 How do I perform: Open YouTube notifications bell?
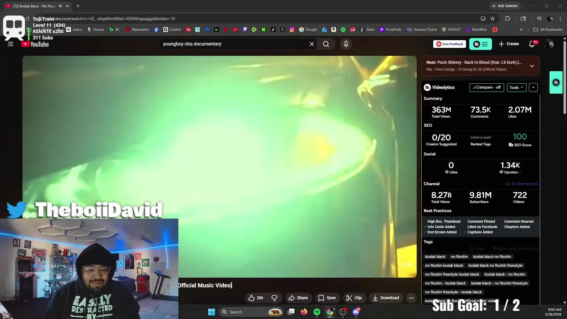point(533,44)
